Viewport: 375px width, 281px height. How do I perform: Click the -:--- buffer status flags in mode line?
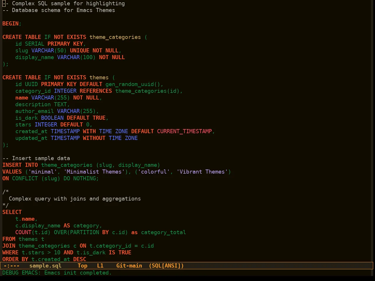11,266
